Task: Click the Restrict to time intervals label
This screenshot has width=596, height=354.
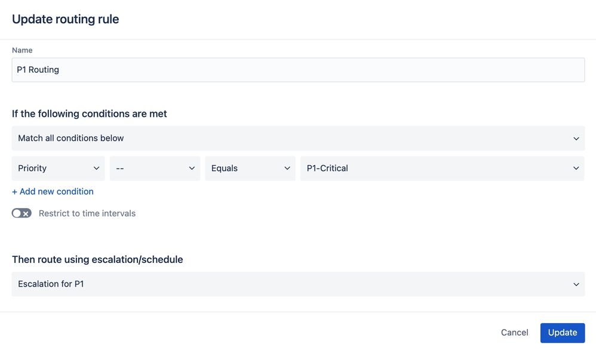Action: tap(87, 213)
